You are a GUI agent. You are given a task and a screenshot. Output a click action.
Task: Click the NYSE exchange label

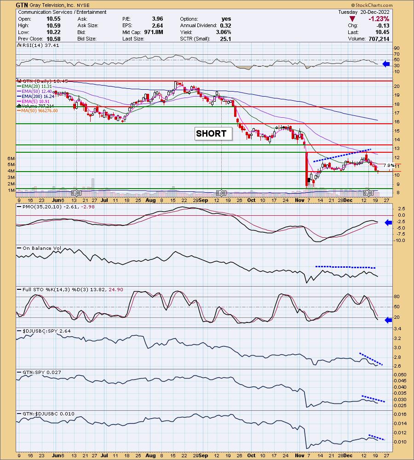coord(83,5)
